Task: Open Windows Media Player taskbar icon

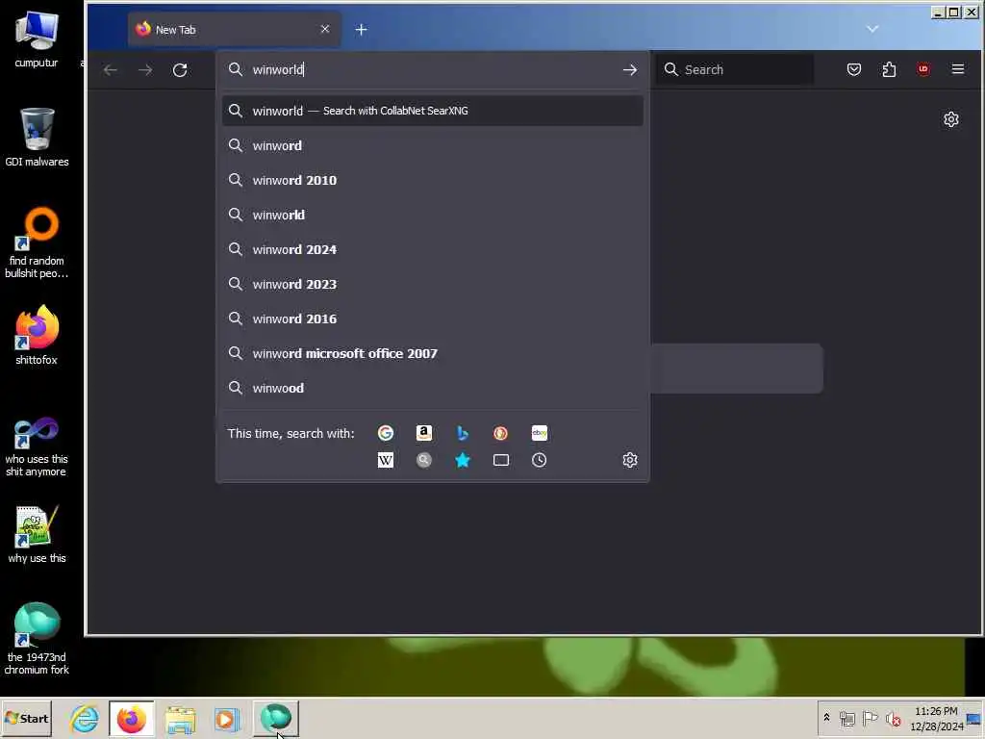Action: pyautogui.click(x=226, y=718)
